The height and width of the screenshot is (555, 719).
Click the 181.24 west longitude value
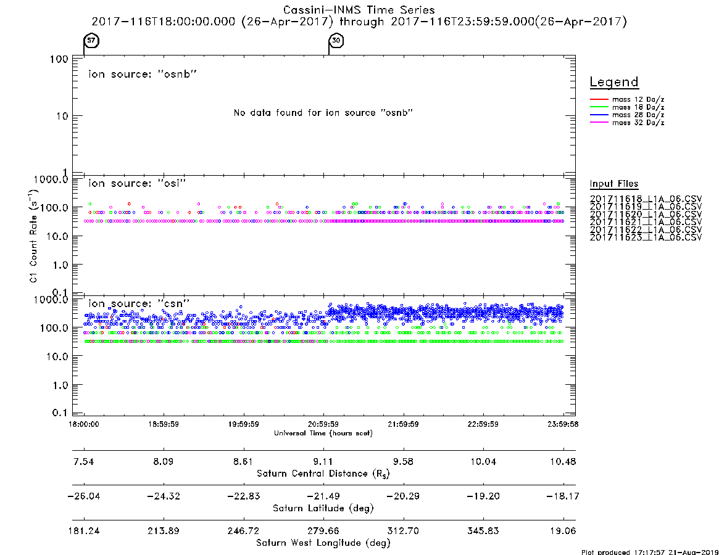click(x=84, y=531)
